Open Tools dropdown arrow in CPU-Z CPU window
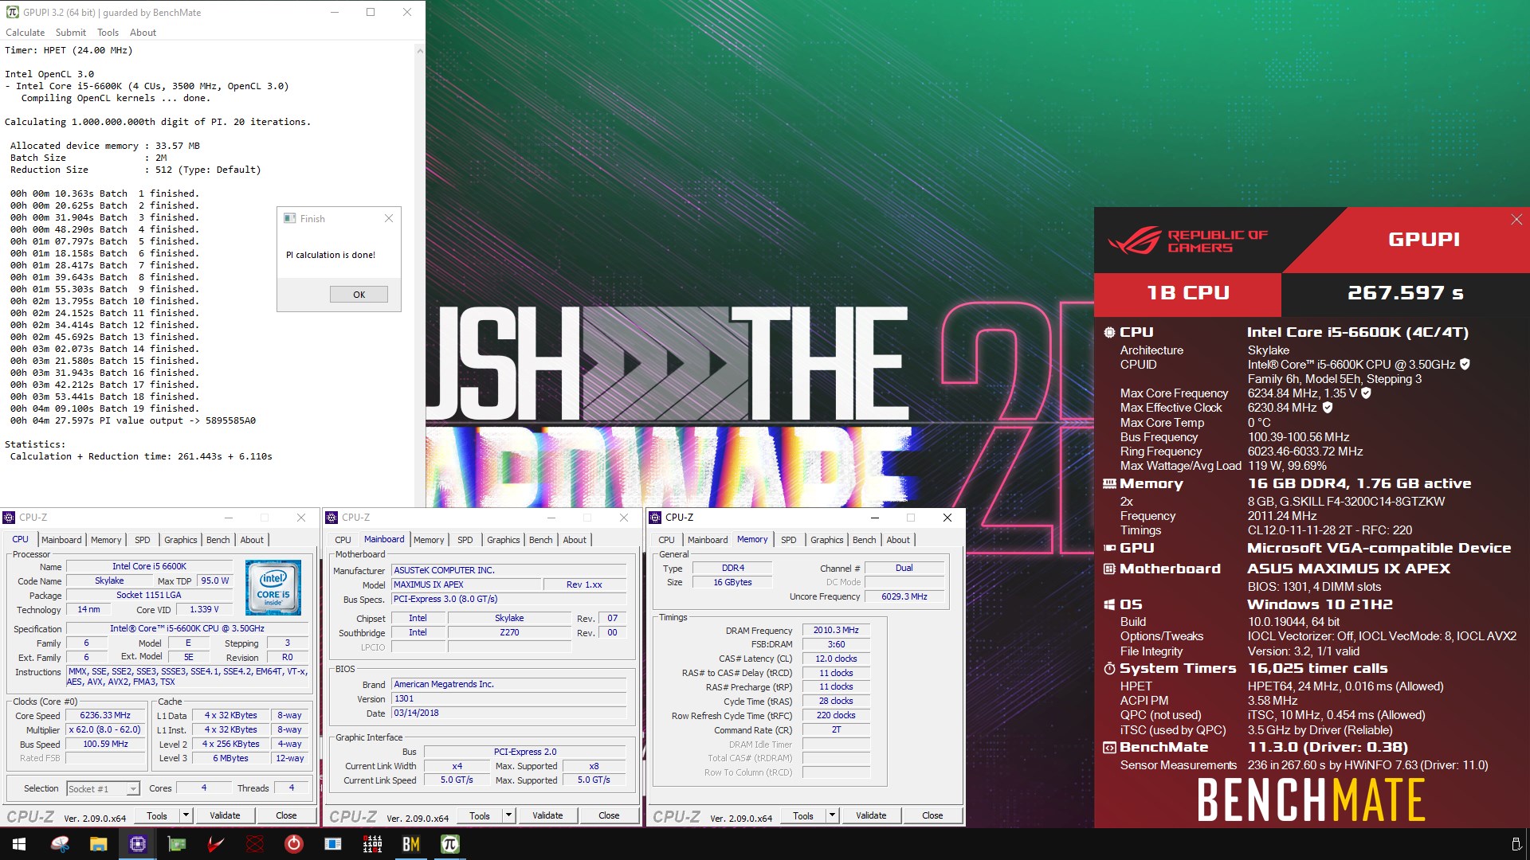The image size is (1530, 860). pos(186,815)
